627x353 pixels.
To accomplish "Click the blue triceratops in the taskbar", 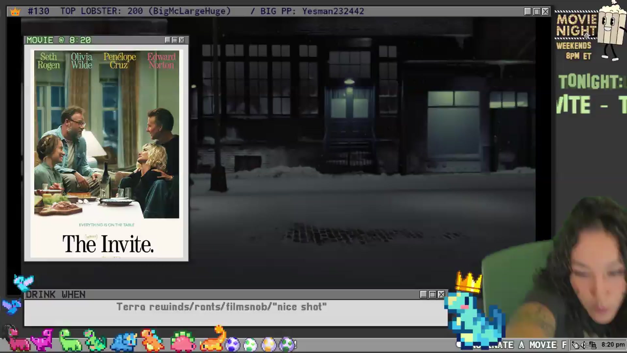I will (124, 342).
